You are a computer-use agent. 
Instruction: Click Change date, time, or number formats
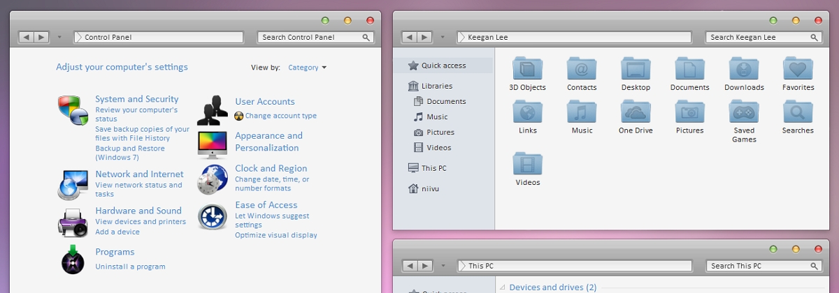point(272,183)
